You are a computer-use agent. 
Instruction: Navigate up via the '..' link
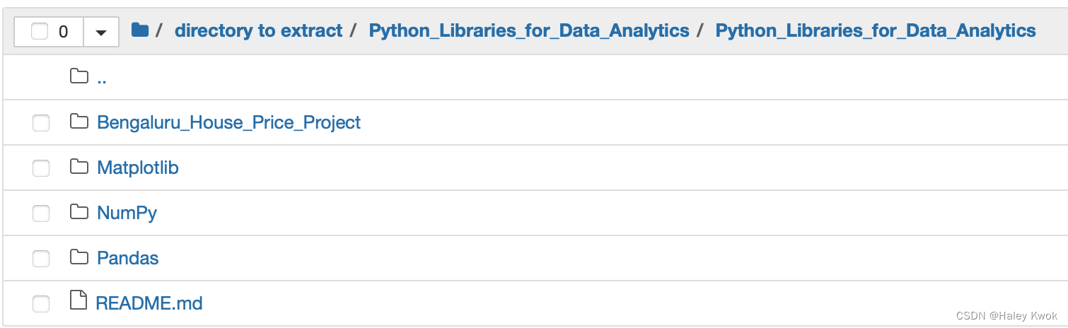pyautogui.click(x=102, y=78)
